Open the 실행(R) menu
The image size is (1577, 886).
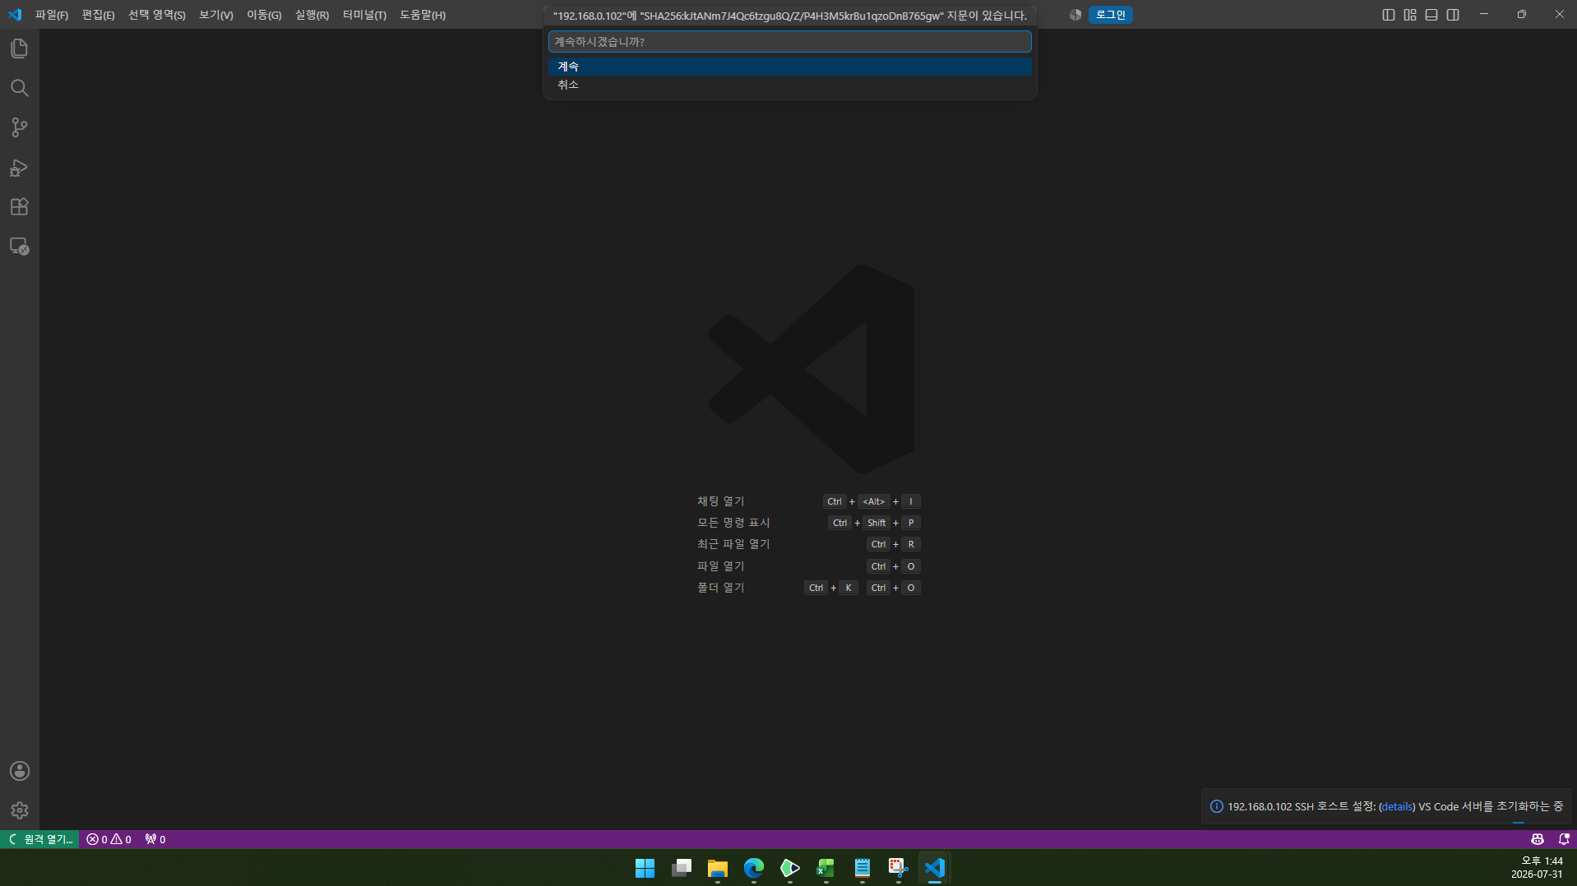(x=312, y=15)
